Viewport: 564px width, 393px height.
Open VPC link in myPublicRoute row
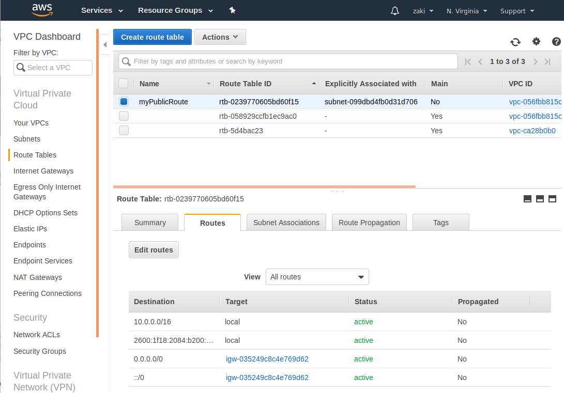(x=535, y=102)
